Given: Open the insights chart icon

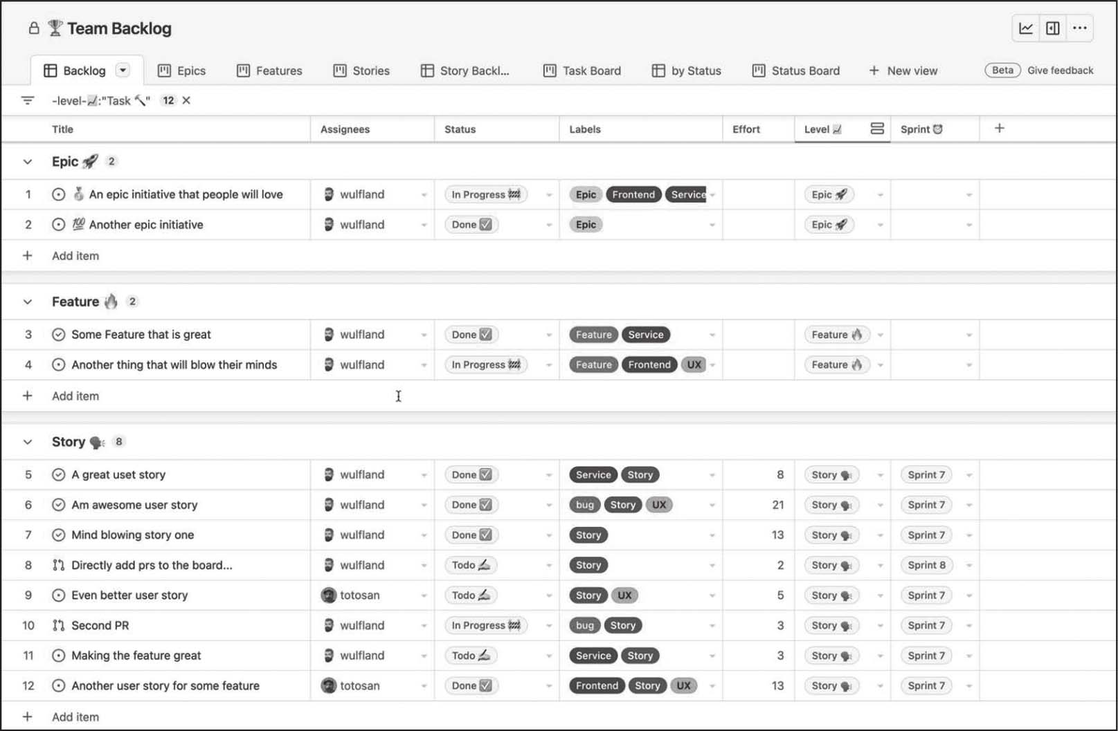Looking at the screenshot, I should (1026, 28).
